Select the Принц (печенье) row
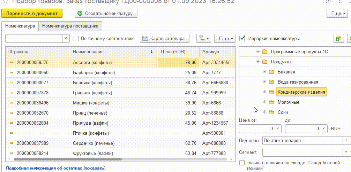The width and height of the screenshot is (351, 172). pyautogui.click(x=120, y=113)
